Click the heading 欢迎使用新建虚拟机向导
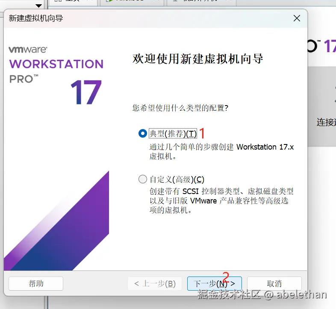The image size is (336, 309). point(197,59)
